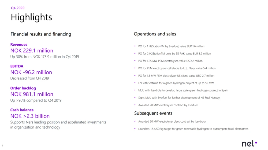
Task: Click the Order backlog label
Action: pos(23,88)
